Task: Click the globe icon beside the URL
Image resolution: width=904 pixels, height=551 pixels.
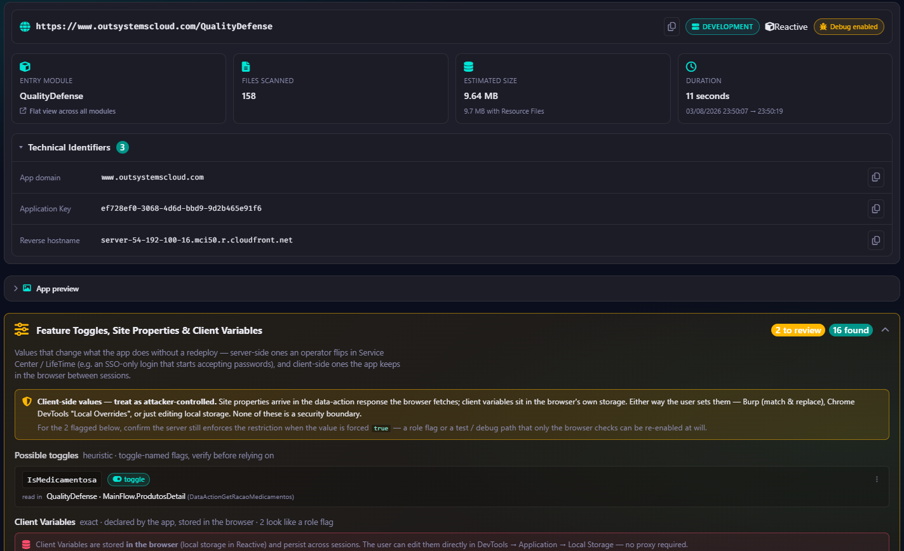Action: click(x=25, y=27)
